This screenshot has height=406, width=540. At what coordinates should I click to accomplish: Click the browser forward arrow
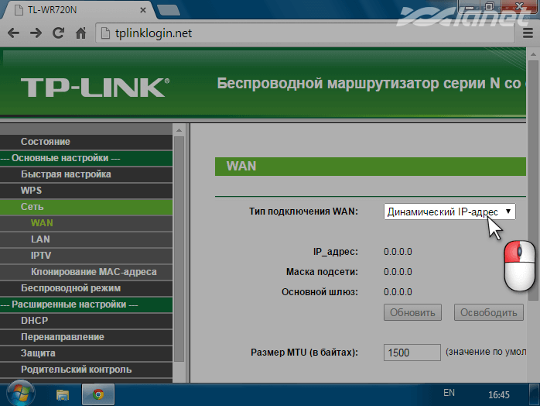tap(36, 33)
